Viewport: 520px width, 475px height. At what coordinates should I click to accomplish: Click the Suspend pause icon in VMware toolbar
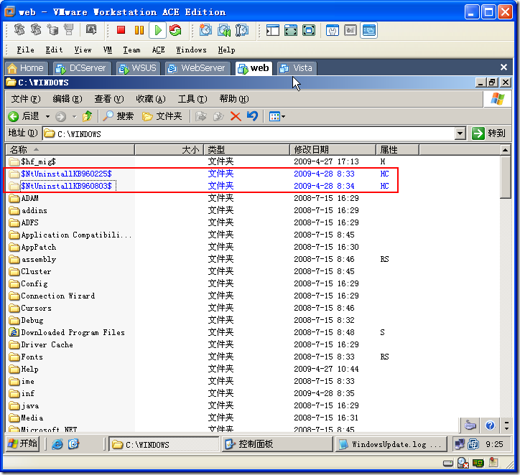(139, 30)
